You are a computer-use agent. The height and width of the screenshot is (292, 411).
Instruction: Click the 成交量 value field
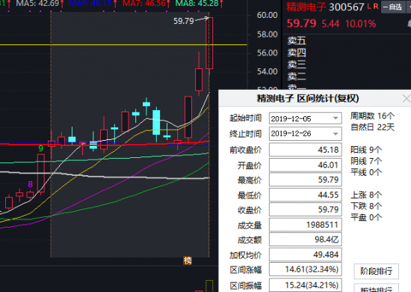[306, 225]
